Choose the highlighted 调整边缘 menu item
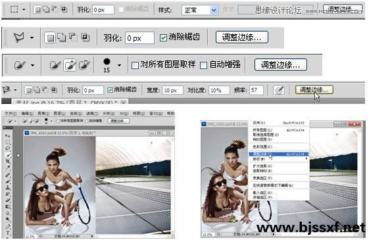 click(x=278, y=154)
